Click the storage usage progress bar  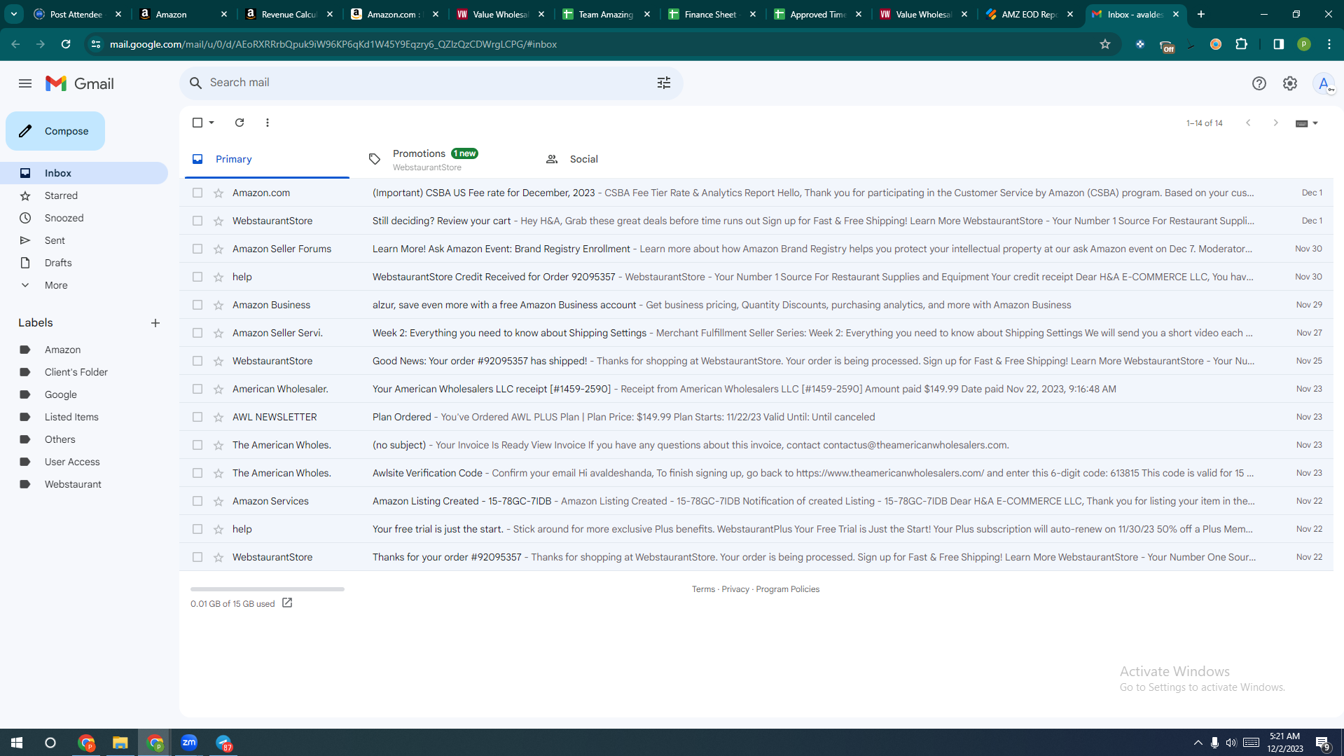point(268,589)
